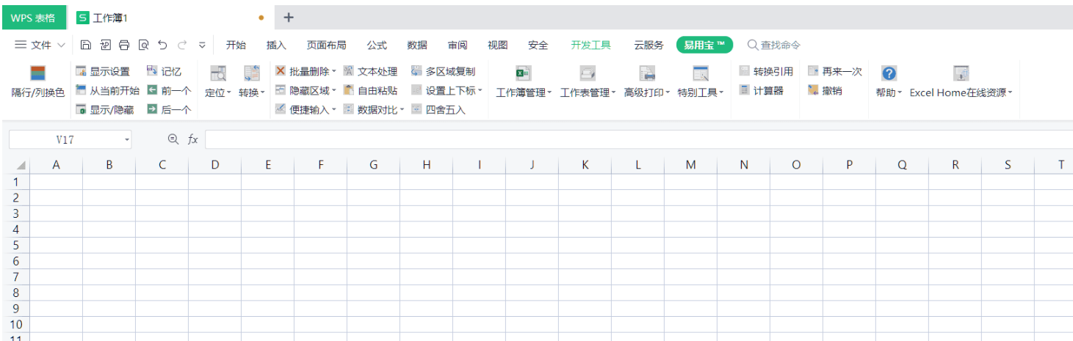Launch the 计算器 calculator
1073x341 pixels.
pos(761,91)
